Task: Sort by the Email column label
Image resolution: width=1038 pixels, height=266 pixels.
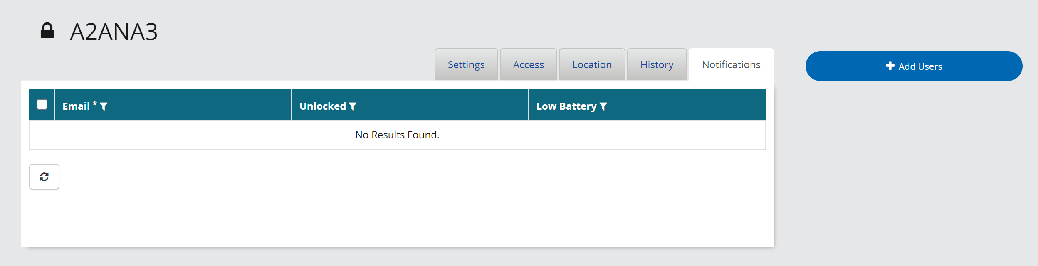Action: pos(76,106)
